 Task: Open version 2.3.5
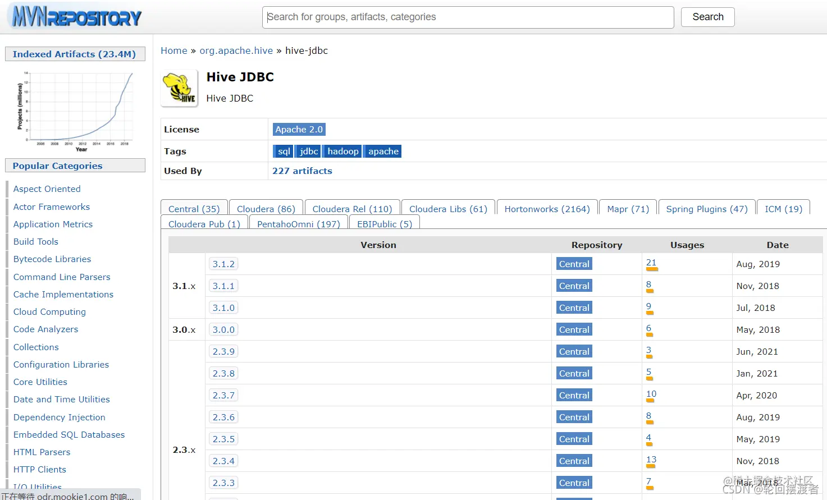coord(223,439)
